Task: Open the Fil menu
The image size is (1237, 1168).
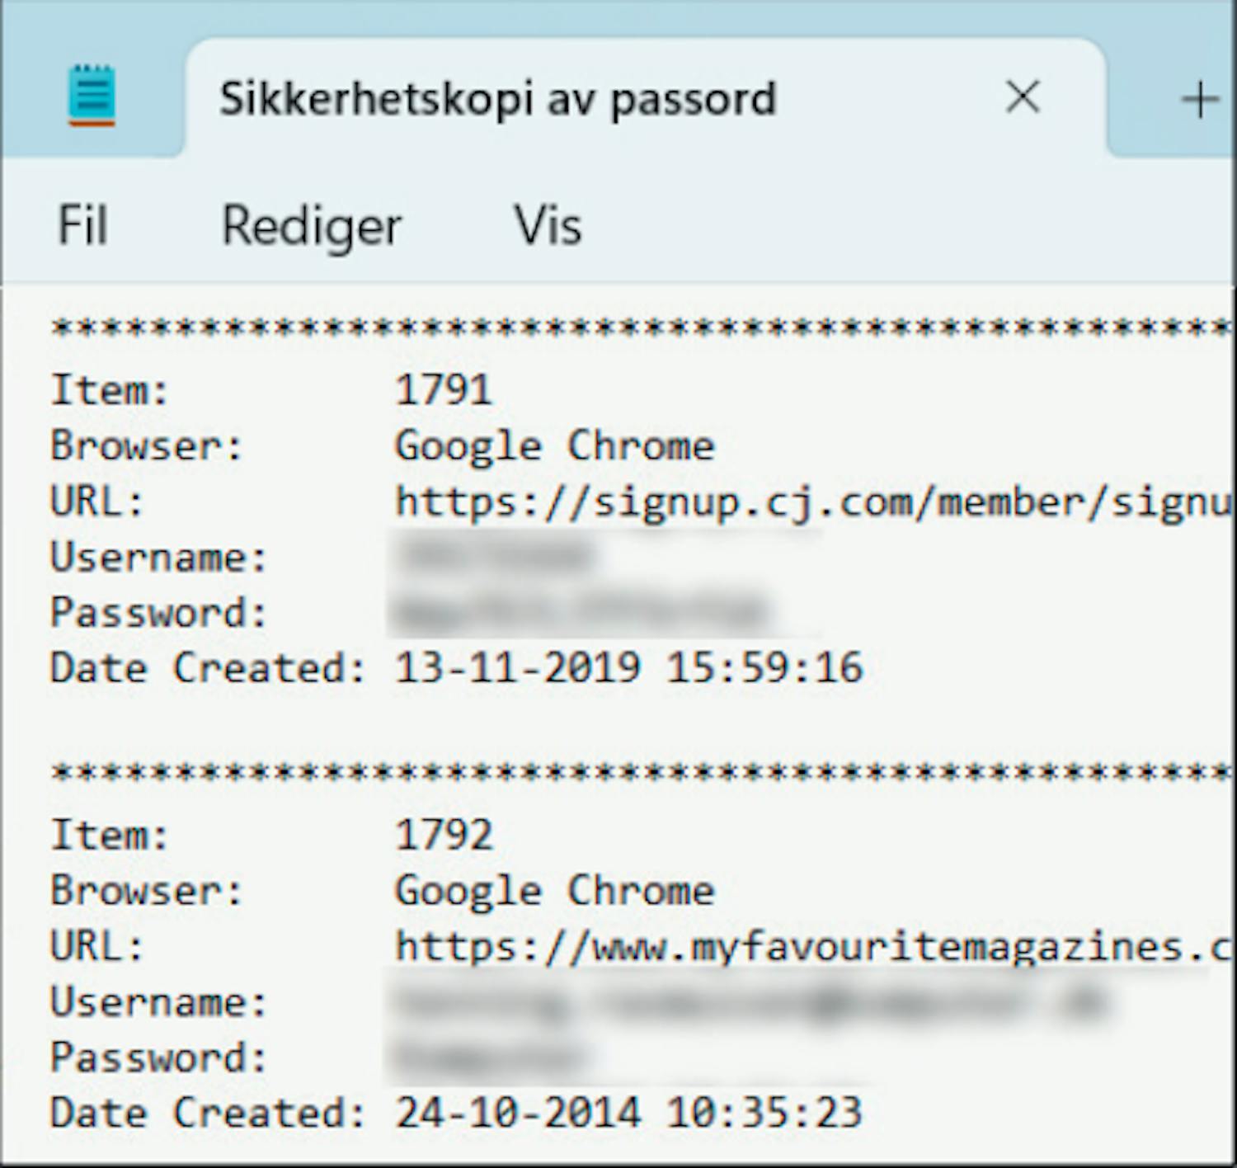Action: pyautogui.click(x=82, y=225)
